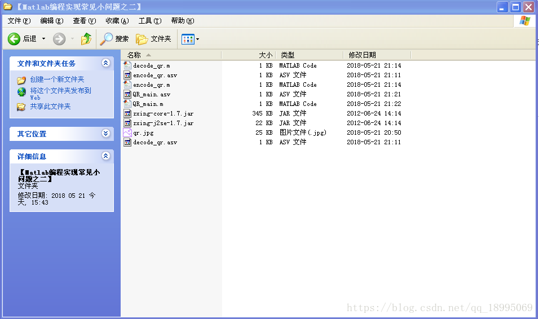The image size is (539, 319).
Task: Open the 编辑(E) menu
Action: (x=52, y=21)
